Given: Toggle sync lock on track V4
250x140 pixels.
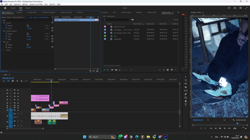Looking at the screenshot, I should pyautogui.click(x=15, y=103).
